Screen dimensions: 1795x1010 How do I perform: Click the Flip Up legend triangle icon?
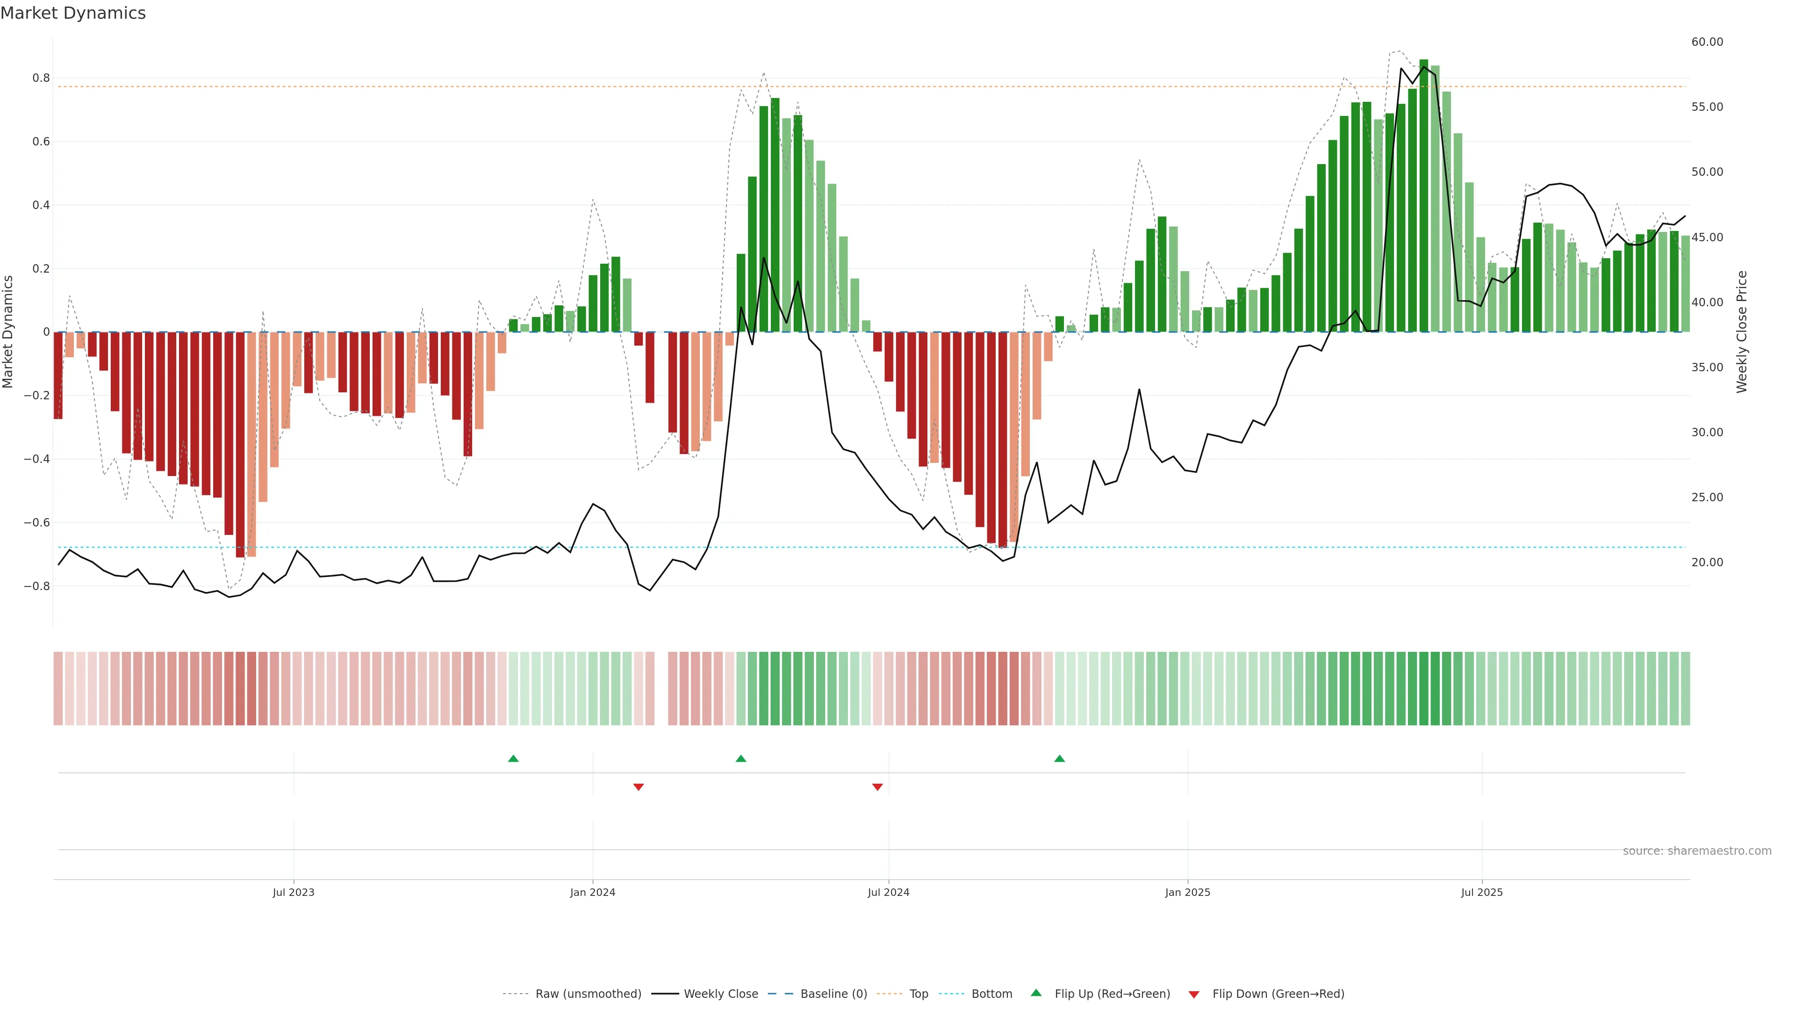[x=1036, y=993]
